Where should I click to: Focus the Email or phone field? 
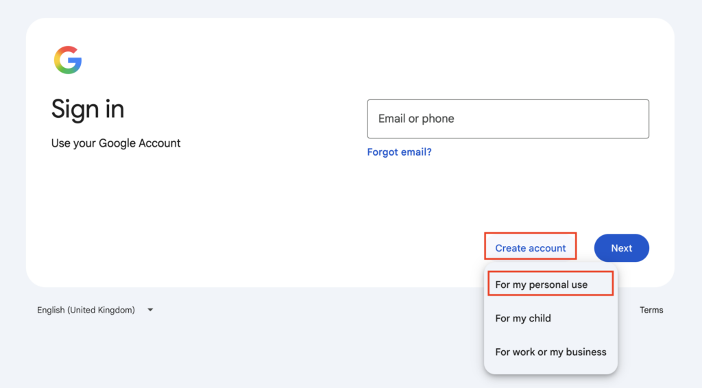(x=508, y=119)
